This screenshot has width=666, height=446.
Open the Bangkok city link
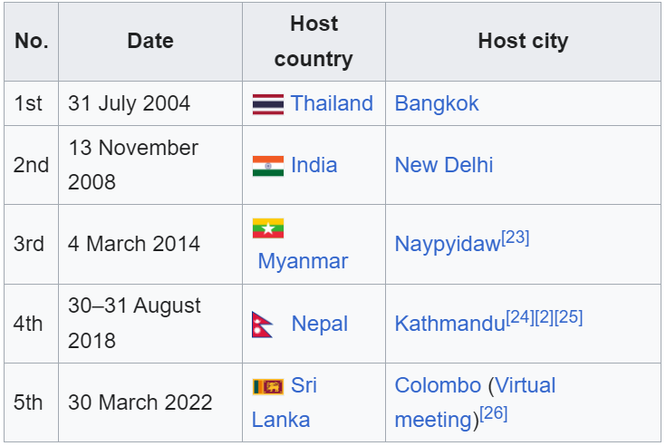click(437, 103)
